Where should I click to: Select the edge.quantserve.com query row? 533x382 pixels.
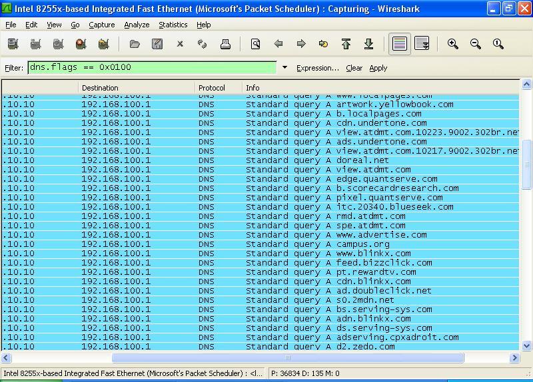(261, 179)
